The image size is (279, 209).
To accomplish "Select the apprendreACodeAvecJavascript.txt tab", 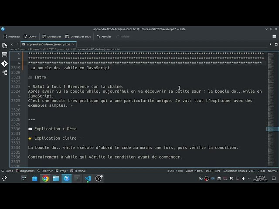I will (48, 44).
